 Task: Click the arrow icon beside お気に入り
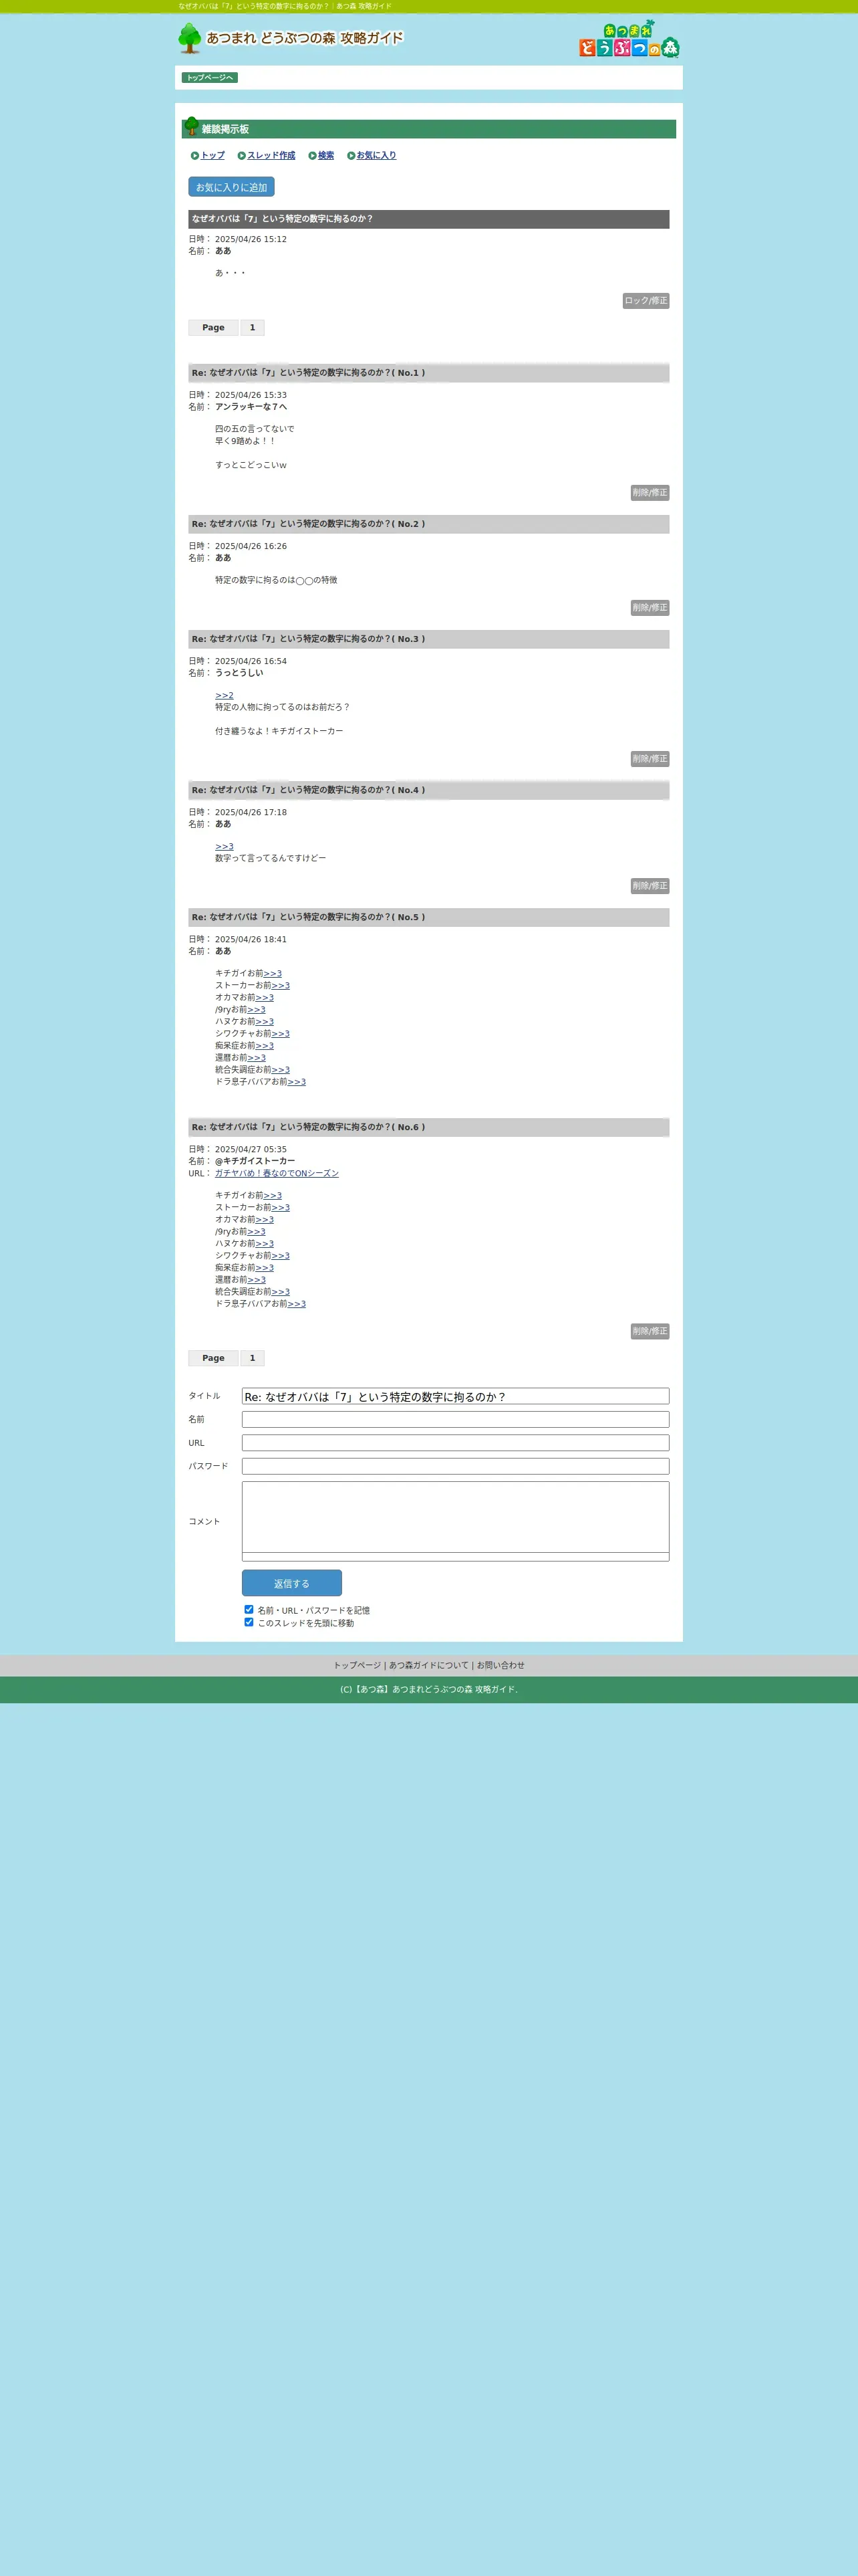pos(351,156)
